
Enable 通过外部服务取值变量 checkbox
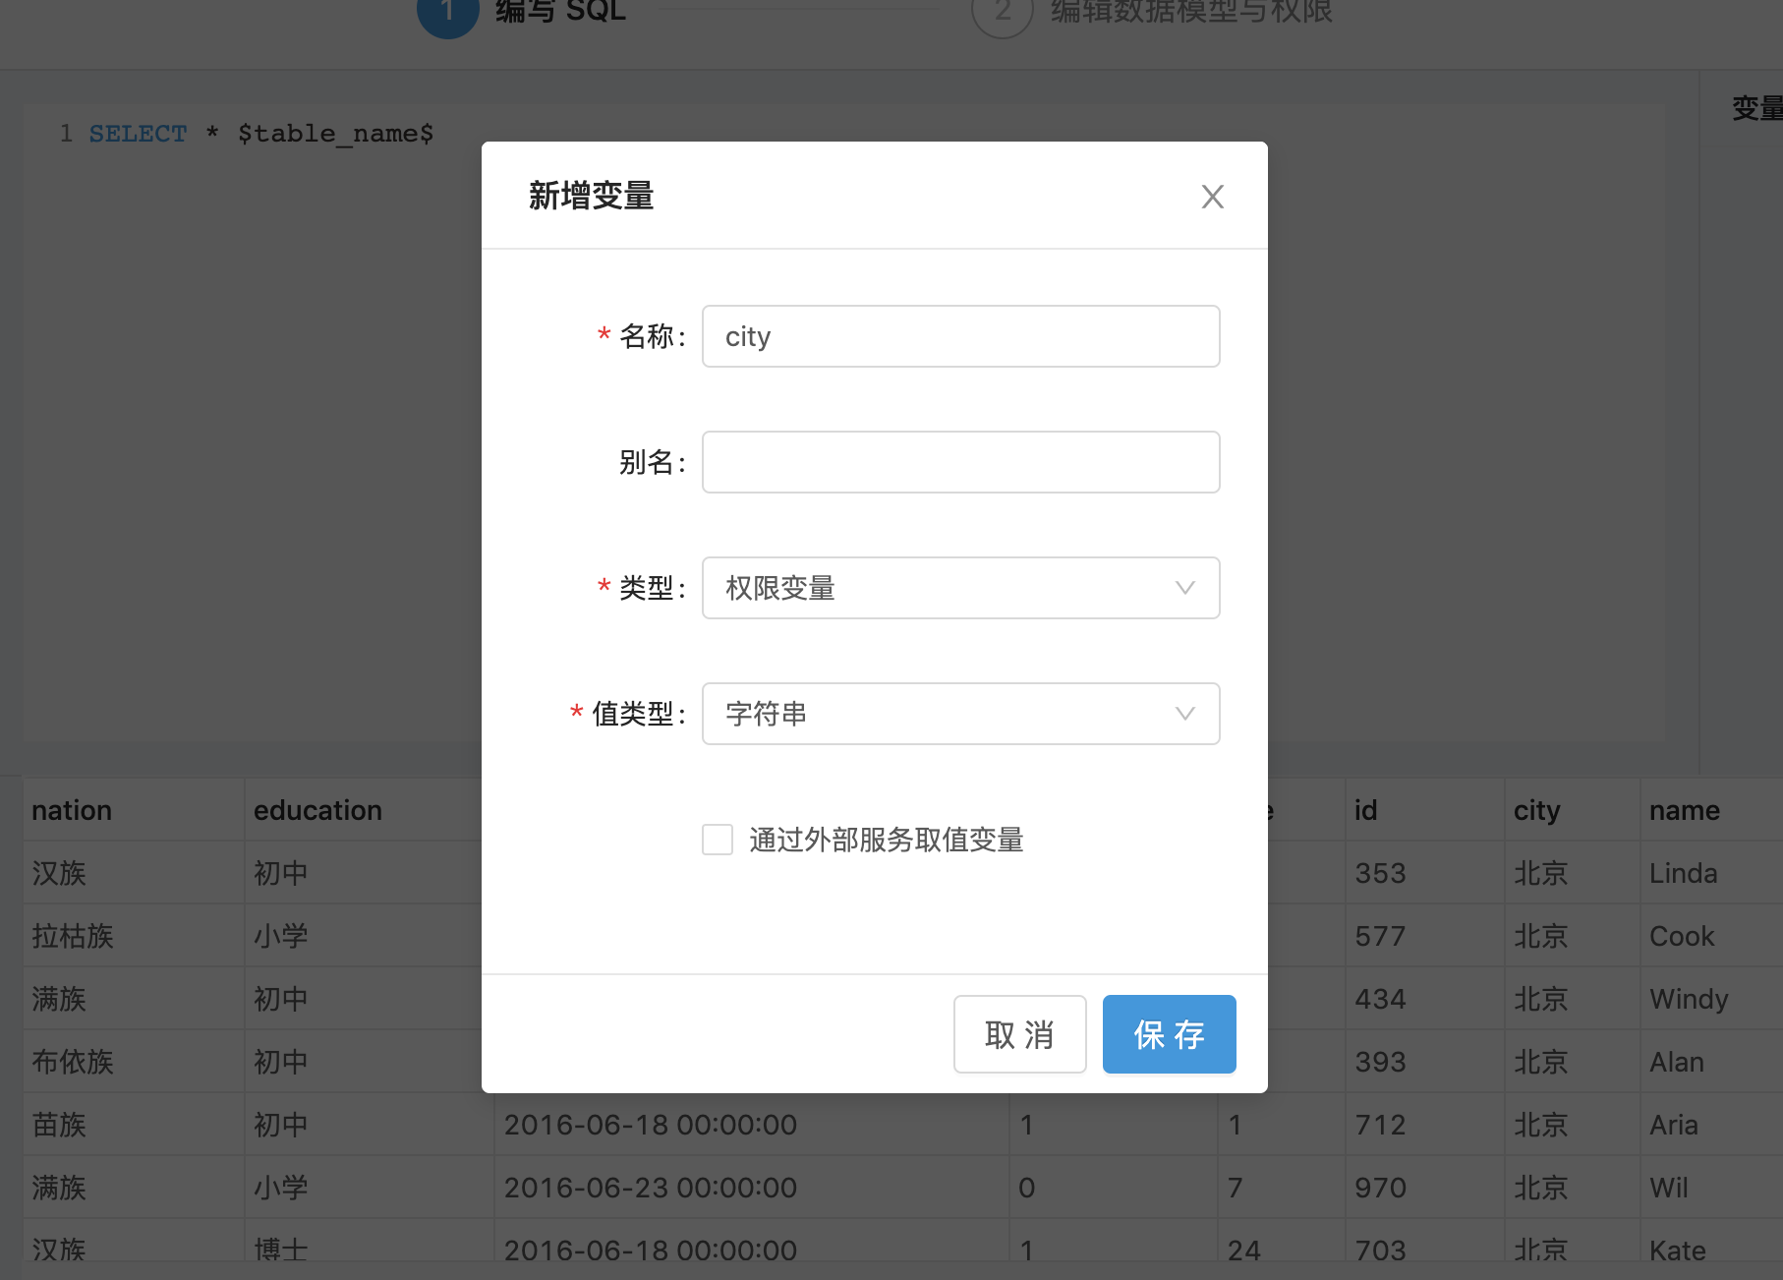tap(718, 840)
